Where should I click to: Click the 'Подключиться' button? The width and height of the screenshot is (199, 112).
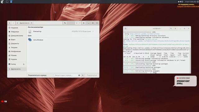pyautogui.click(x=92, y=75)
